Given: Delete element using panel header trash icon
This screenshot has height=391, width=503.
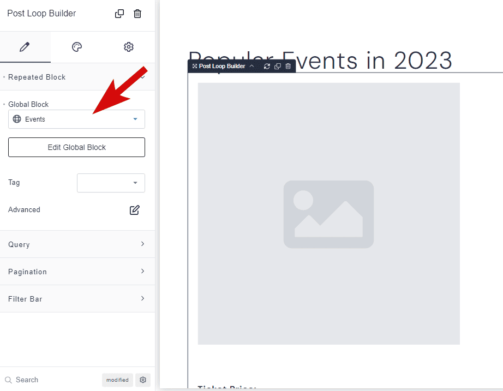Looking at the screenshot, I should [x=137, y=14].
